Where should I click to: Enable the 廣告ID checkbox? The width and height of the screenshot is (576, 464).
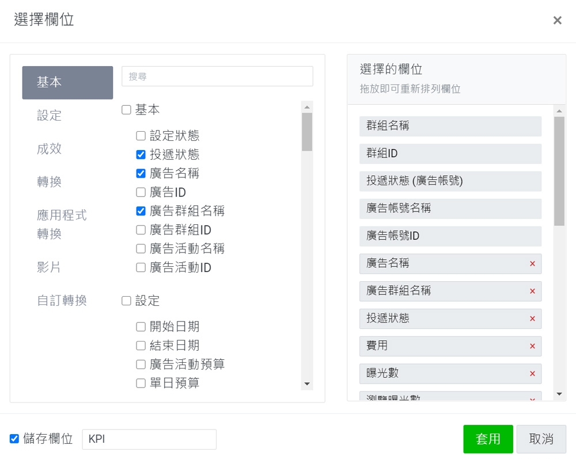pyautogui.click(x=141, y=192)
